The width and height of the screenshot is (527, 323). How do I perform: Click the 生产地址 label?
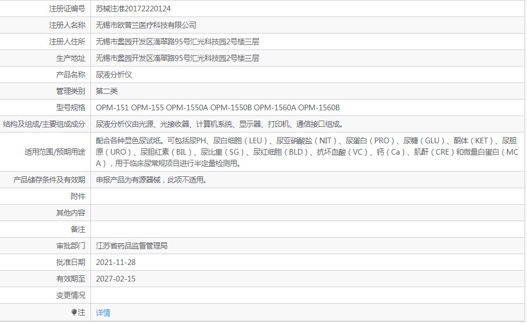(70, 58)
